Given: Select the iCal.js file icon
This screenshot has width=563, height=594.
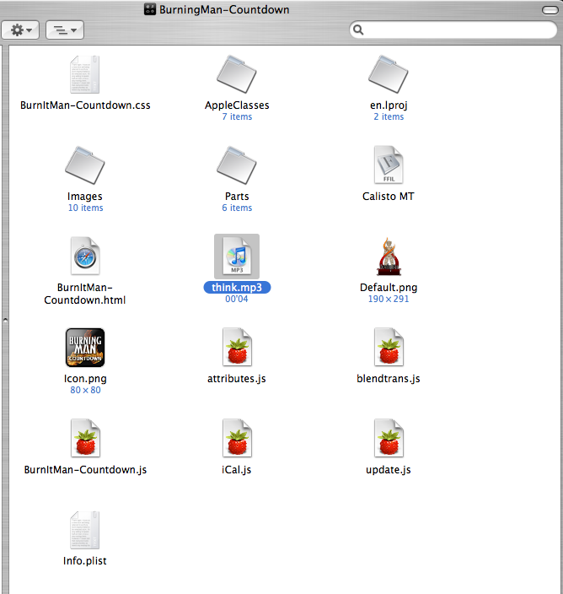Looking at the screenshot, I should pyautogui.click(x=237, y=438).
